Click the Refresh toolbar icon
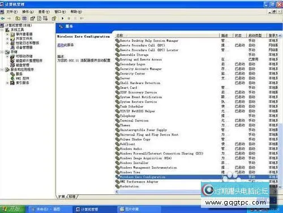283x213 pixels. tap(39, 19)
